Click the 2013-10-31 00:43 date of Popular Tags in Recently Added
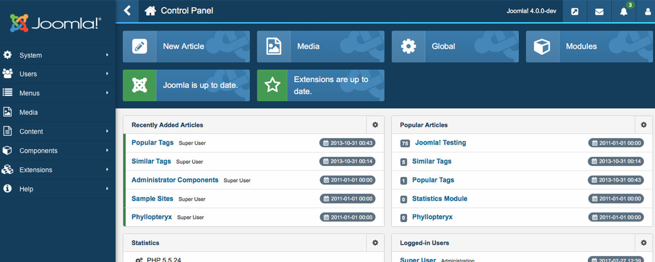The width and height of the screenshot is (655, 262). tap(347, 143)
